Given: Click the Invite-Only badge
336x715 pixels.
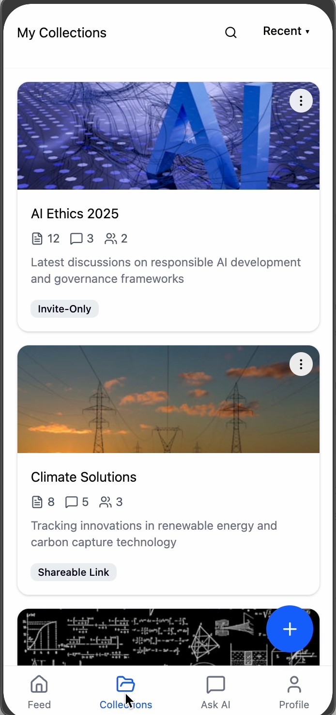Looking at the screenshot, I should coord(65,309).
